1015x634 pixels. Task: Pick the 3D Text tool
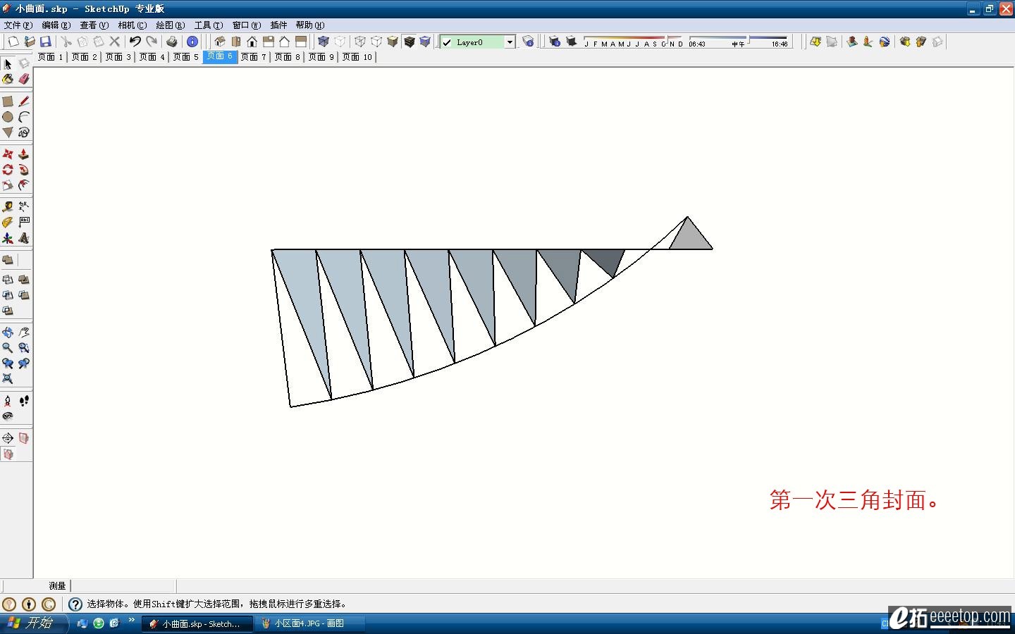(x=23, y=238)
